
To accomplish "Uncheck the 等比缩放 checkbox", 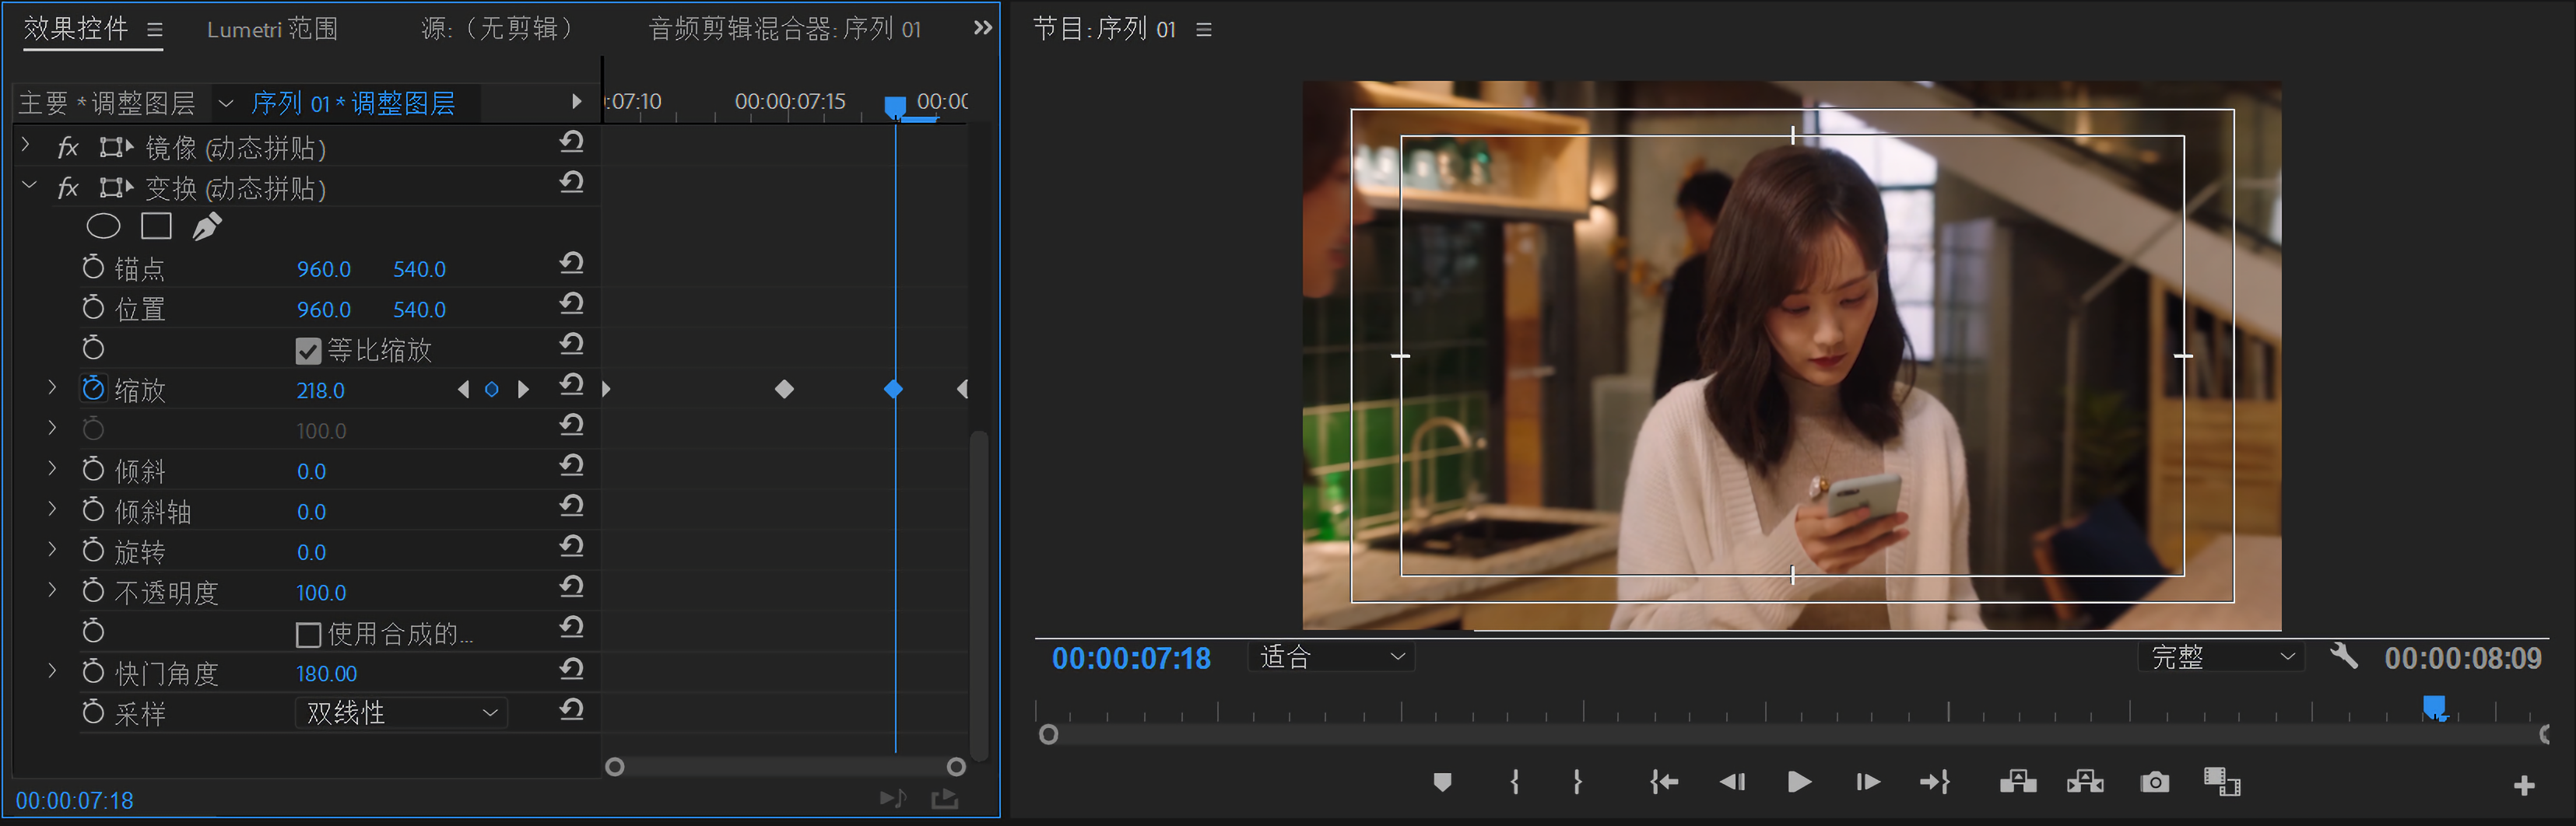I will [x=308, y=351].
